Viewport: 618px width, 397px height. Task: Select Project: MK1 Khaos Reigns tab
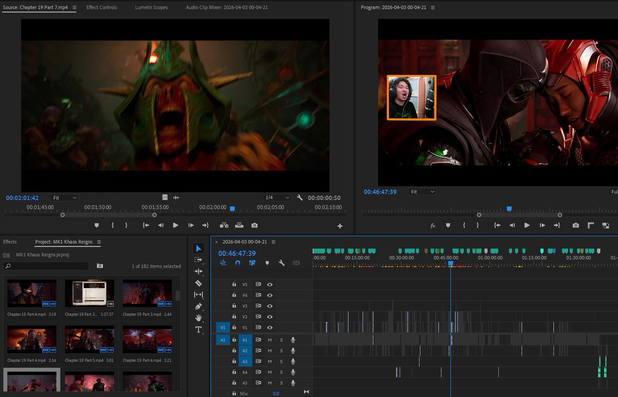coord(64,242)
